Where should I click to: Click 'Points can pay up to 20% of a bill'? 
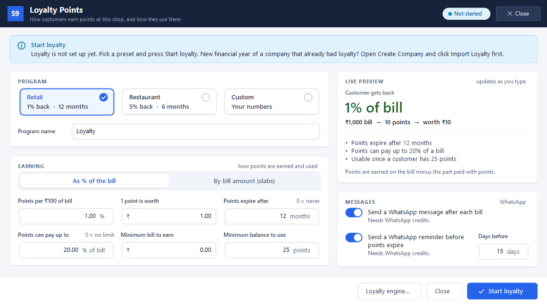398,151
